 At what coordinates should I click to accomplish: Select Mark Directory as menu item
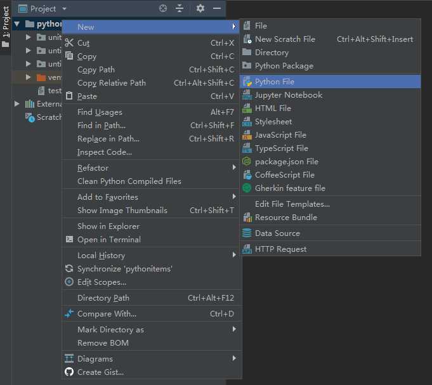[x=110, y=330]
